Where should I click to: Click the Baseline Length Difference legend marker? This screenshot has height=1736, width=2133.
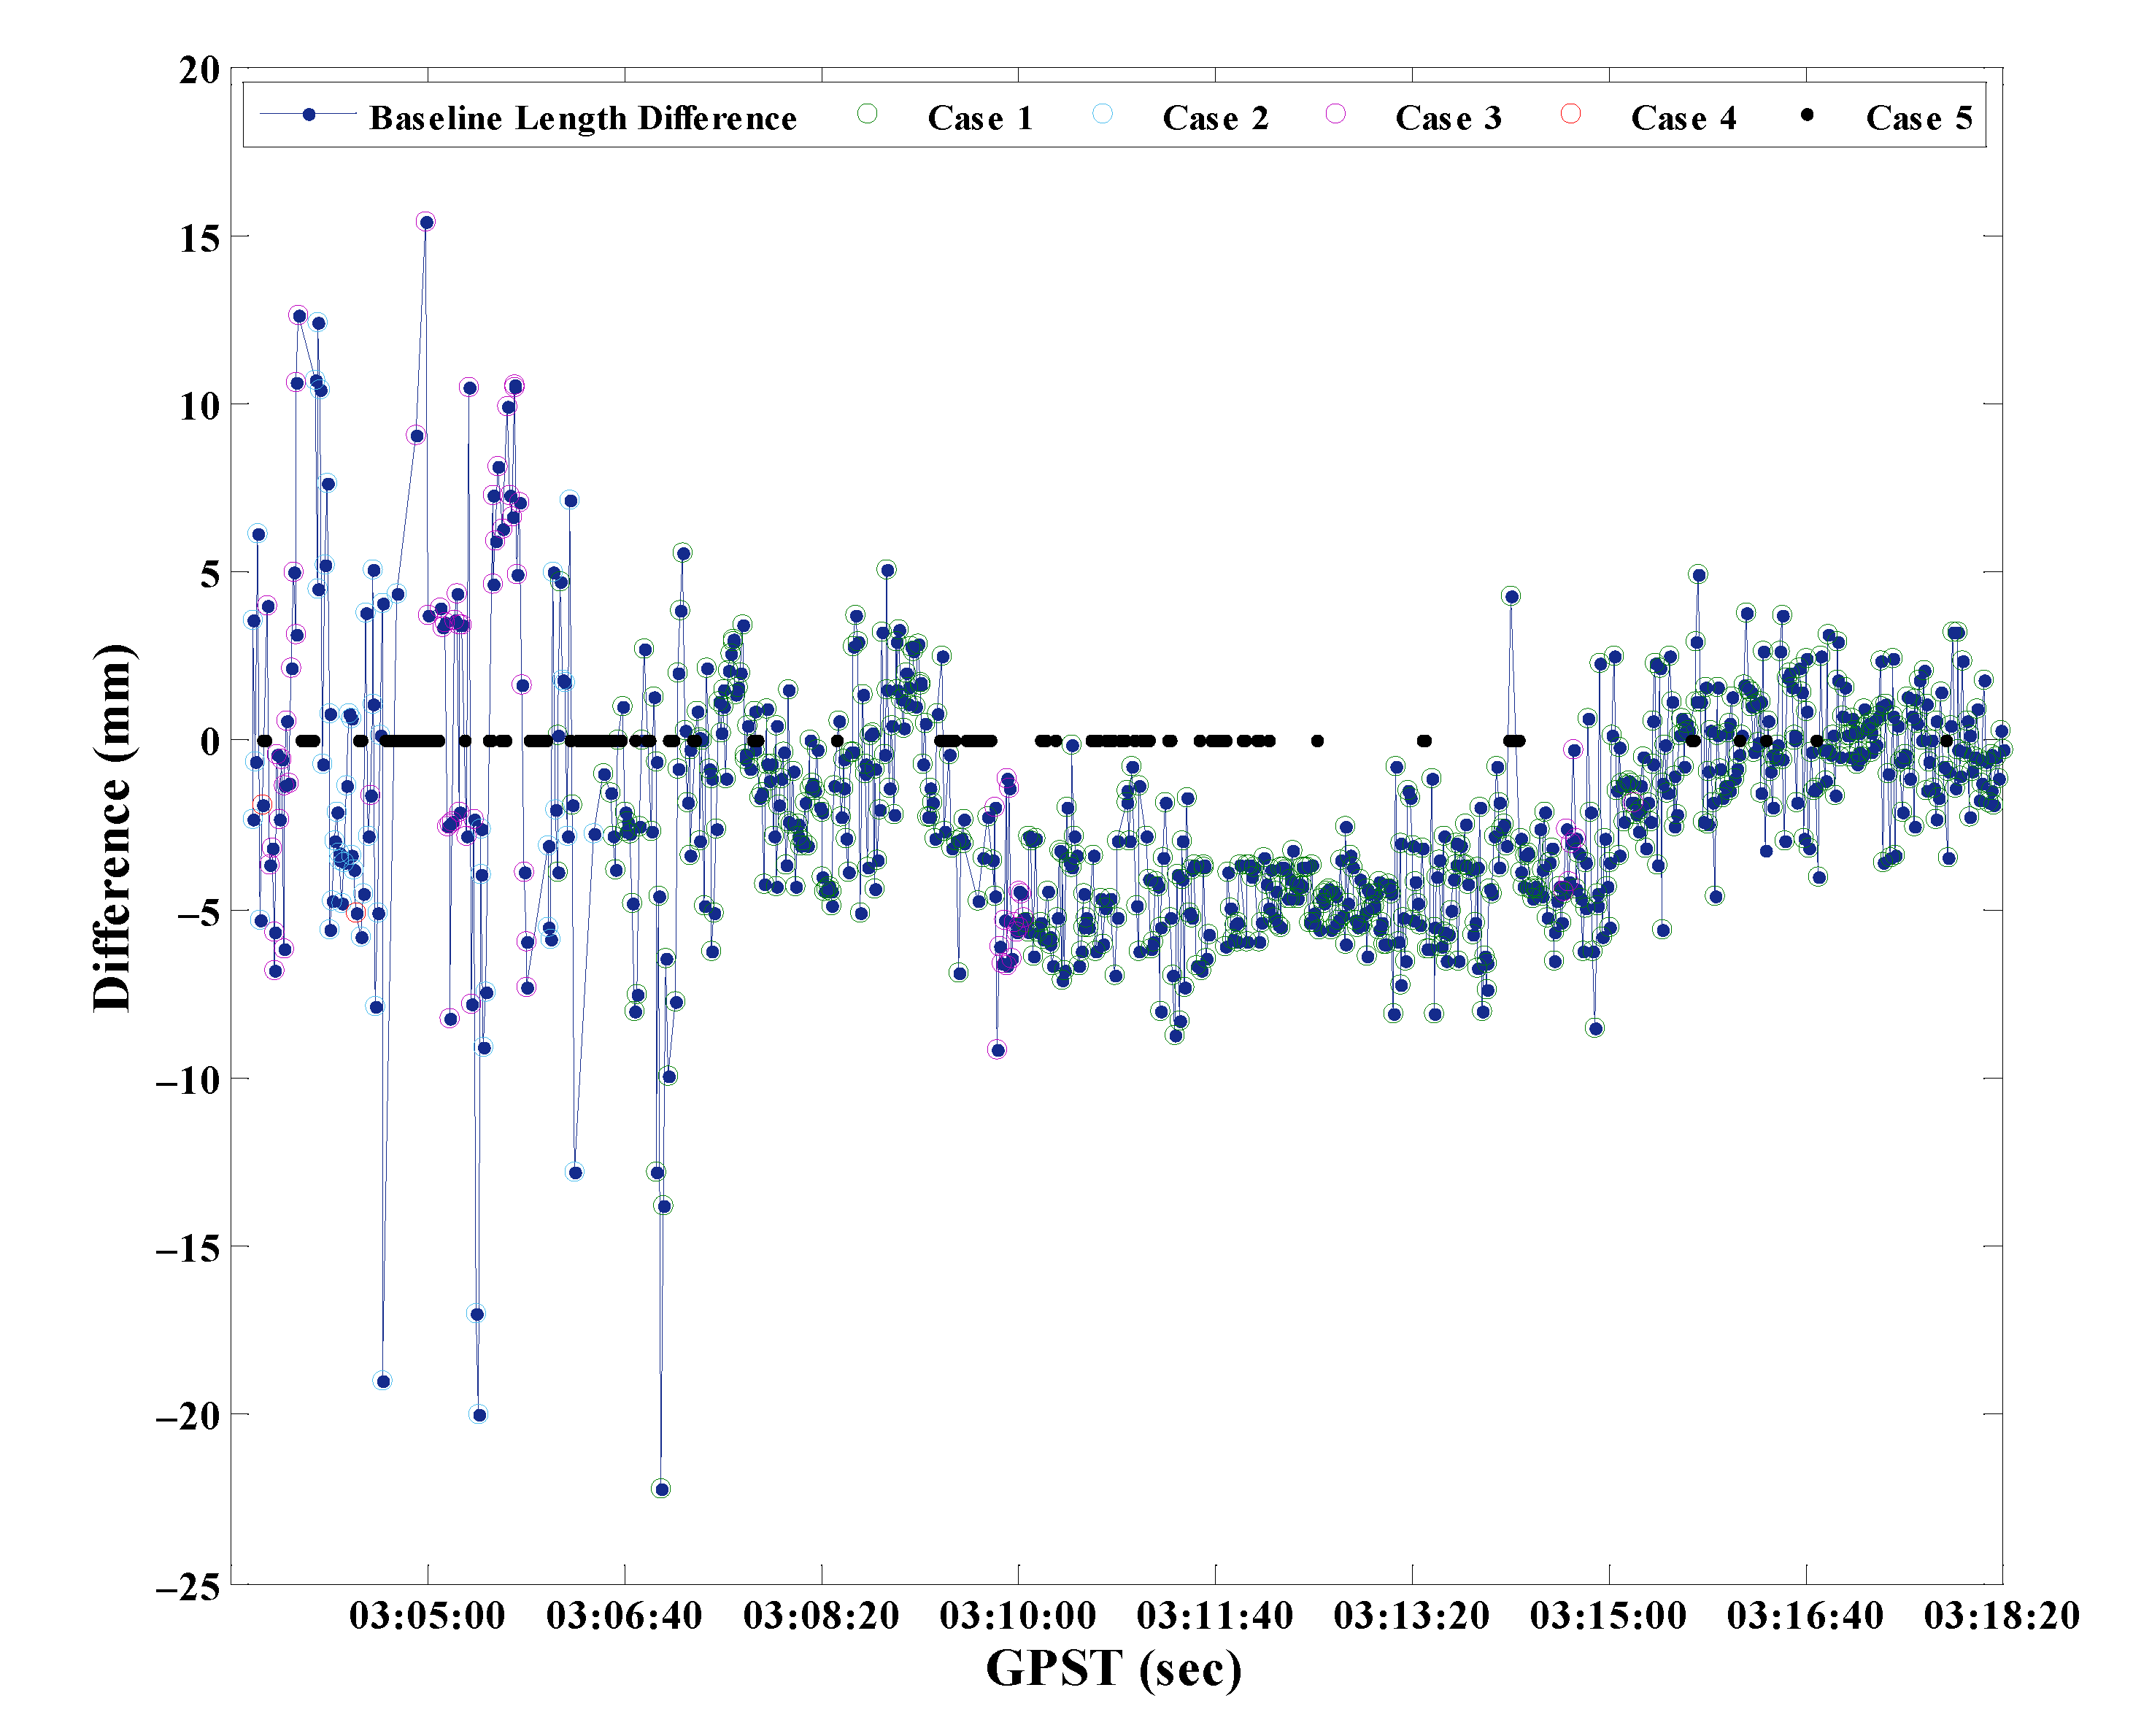(x=309, y=115)
